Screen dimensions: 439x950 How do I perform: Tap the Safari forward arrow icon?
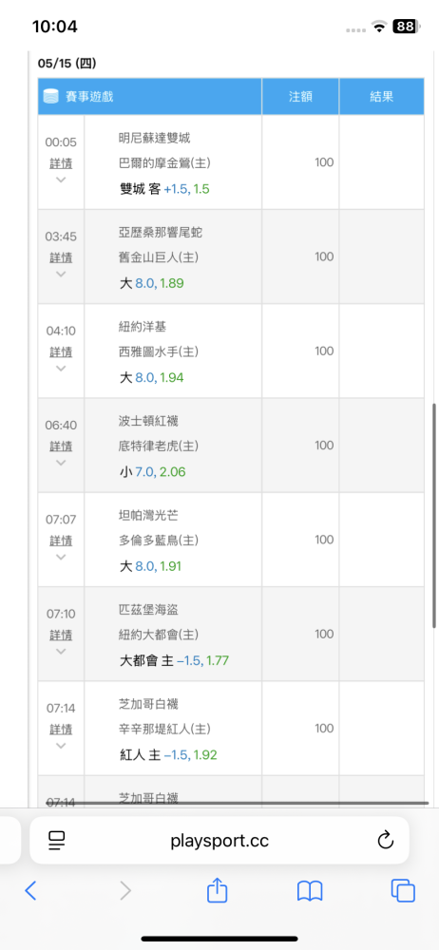pyautogui.click(x=124, y=890)
